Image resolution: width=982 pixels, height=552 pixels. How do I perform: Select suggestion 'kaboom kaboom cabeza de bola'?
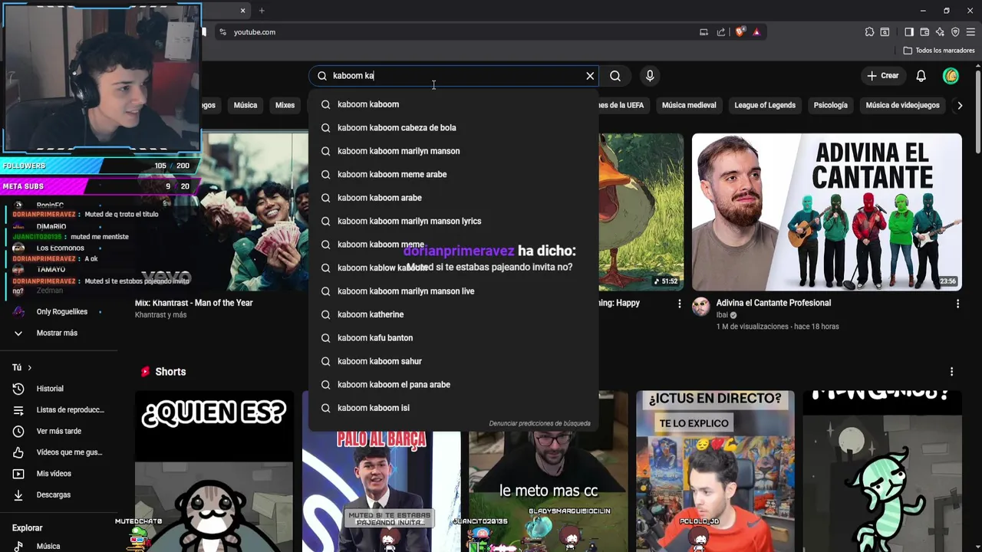(453, 128)
